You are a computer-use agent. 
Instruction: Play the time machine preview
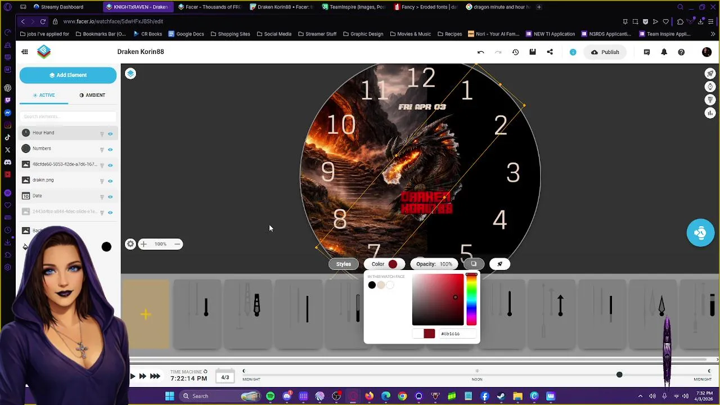coord(133,376)
